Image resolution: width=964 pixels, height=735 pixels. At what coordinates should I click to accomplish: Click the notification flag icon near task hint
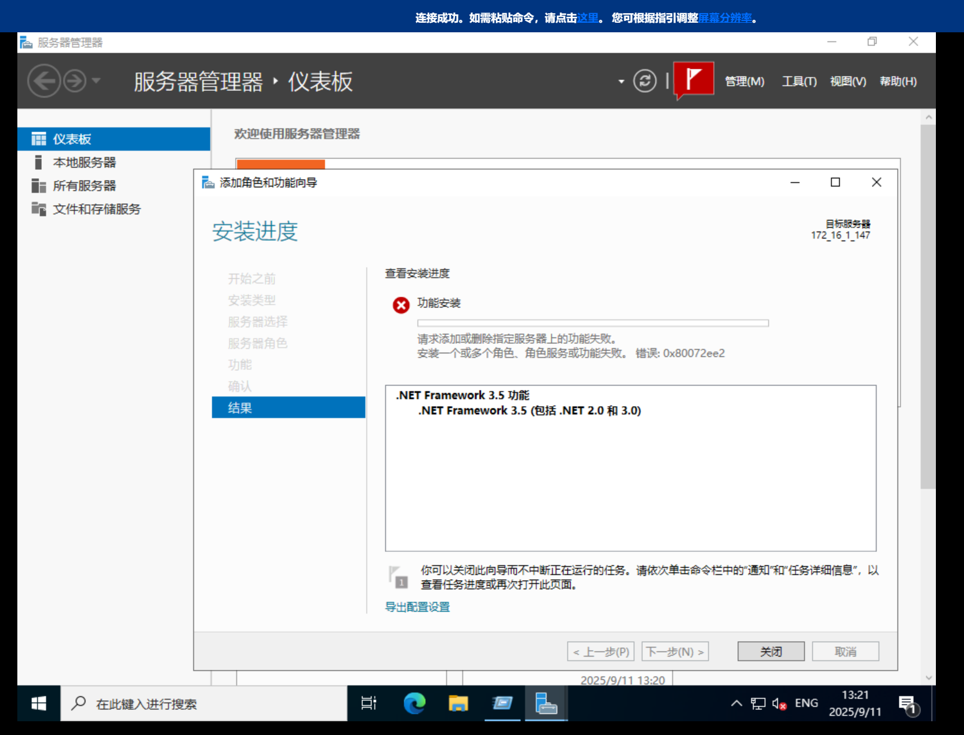(398, 577)
